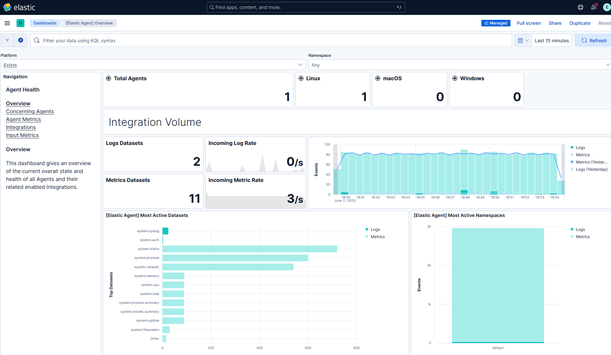This screenshot has width=611, height=355.
Task: Open the calendar quick date menu
Action: click(523, 40)
